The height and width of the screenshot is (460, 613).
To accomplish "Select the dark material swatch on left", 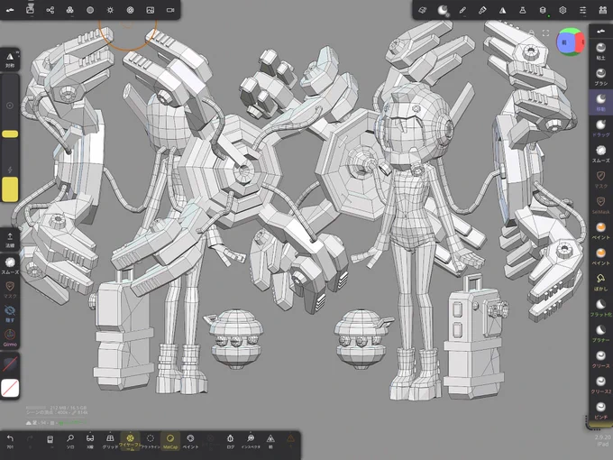I will 10,363.
